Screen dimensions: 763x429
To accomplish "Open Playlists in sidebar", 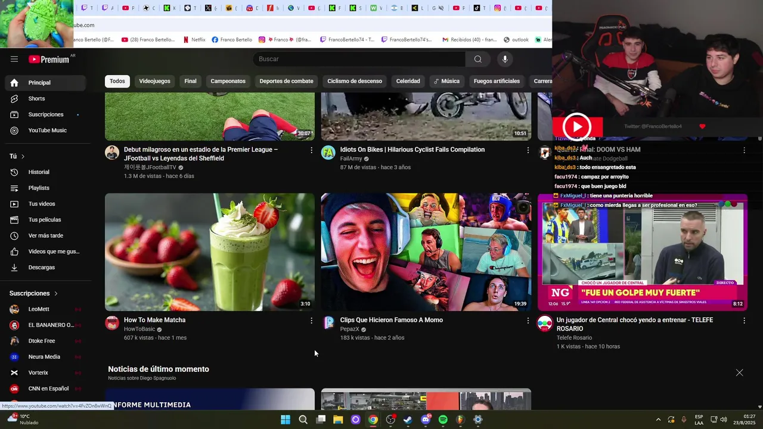I will click(x=45, y=188).
